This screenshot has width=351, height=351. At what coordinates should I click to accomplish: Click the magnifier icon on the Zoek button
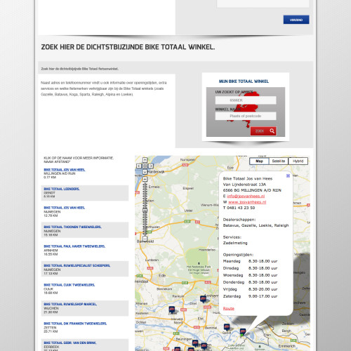tap(272, 131)
